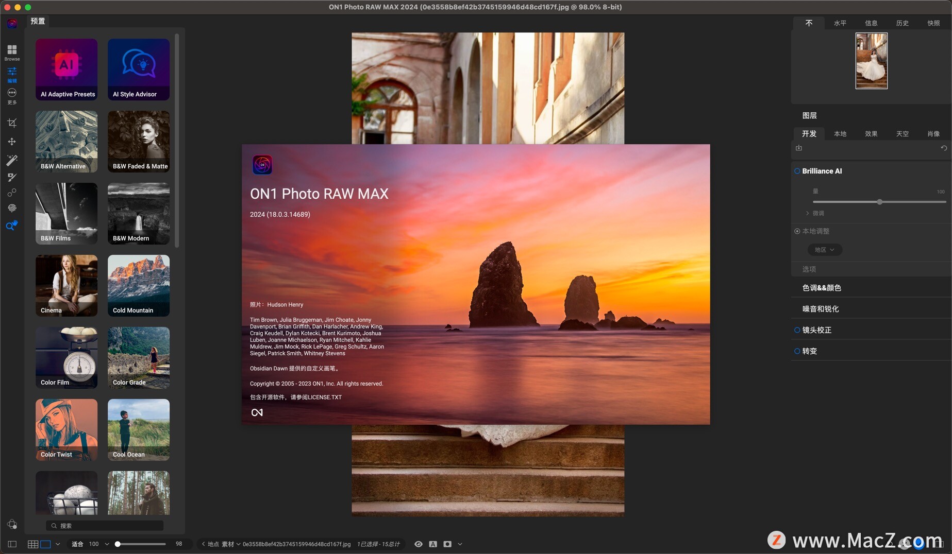The height and width of the screenshot is (554, 952).
Task: Click the 选项 (Options) button
Action: (809, 269)
